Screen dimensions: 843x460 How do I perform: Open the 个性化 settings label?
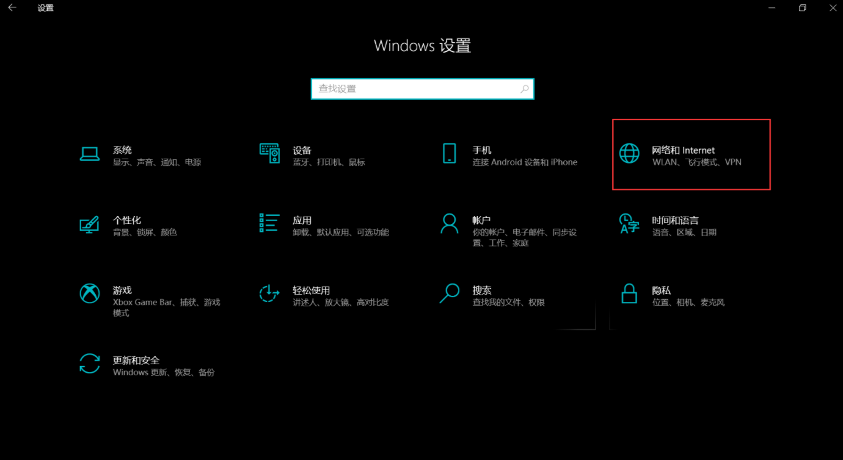point(127,220)
